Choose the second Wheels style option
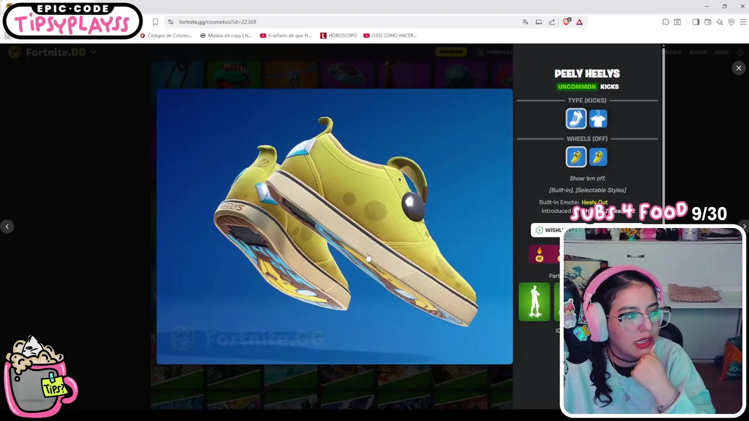The height and width of the screenshot is (421, 749). 598,157
